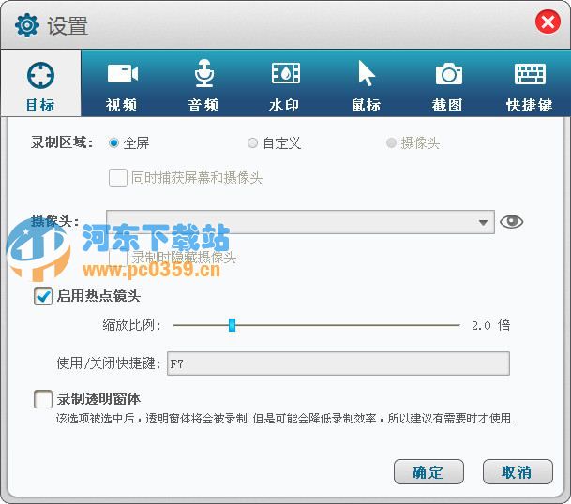Select the 全屏 full screen radio button
571x504 pixels.
coord(113,143)
